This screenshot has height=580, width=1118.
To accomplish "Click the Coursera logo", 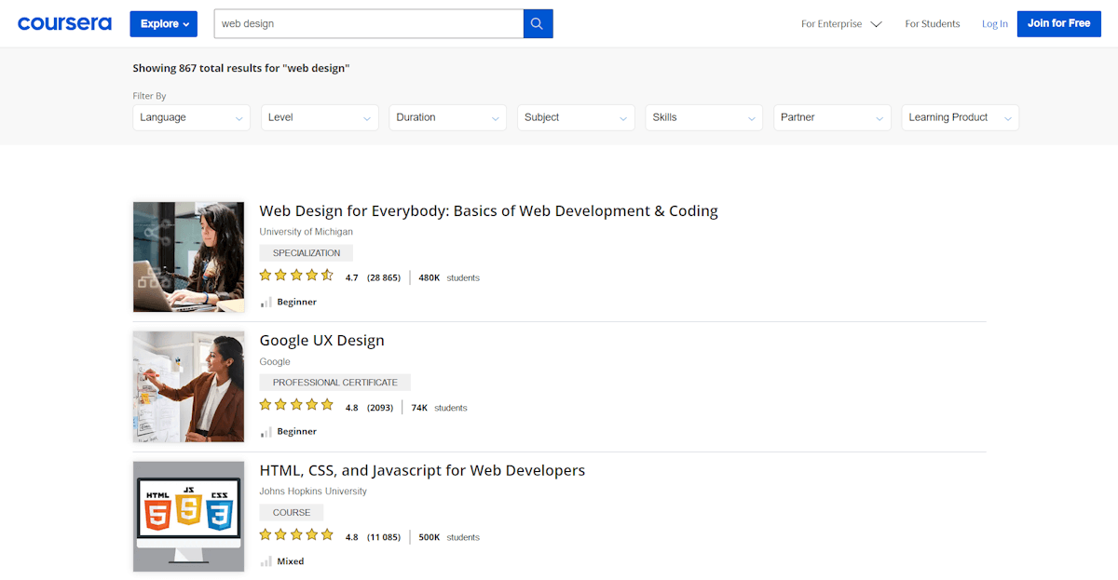I will 64,23.
